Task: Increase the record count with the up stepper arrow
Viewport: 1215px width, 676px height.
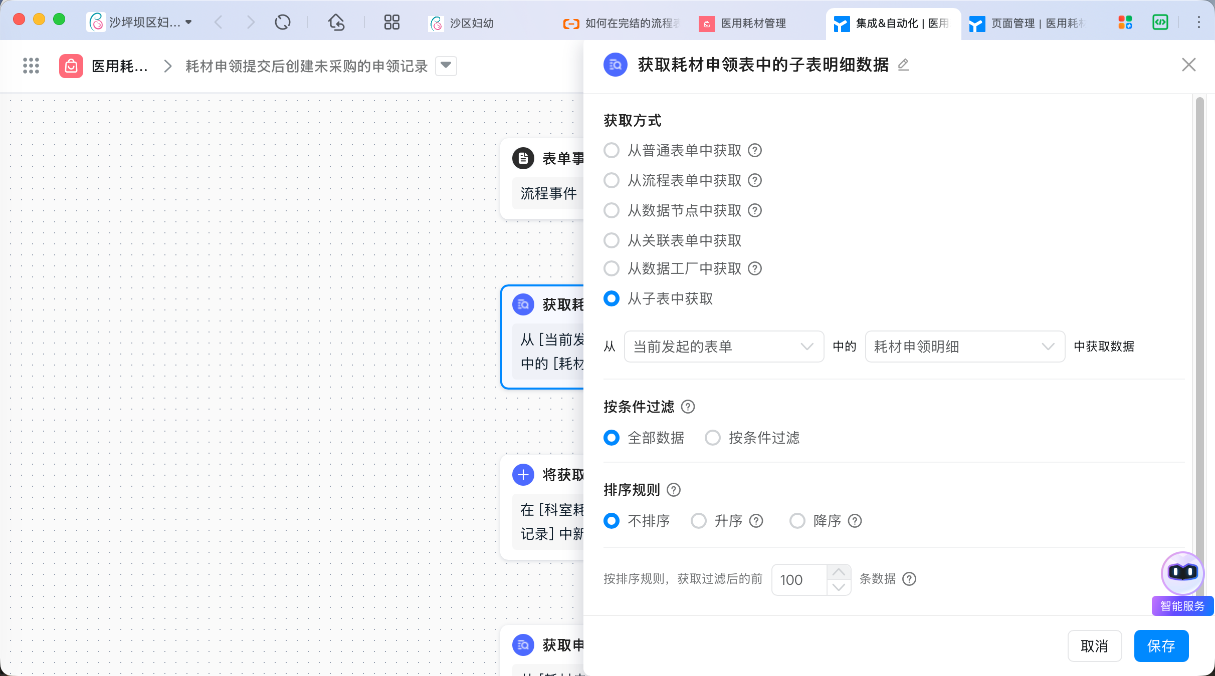Action: 839,572
